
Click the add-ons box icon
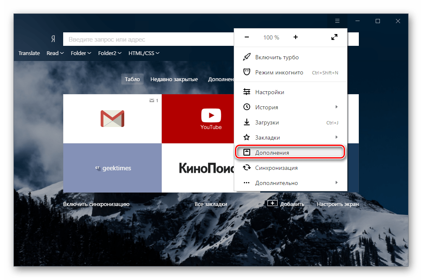click(x=246, y=152)
